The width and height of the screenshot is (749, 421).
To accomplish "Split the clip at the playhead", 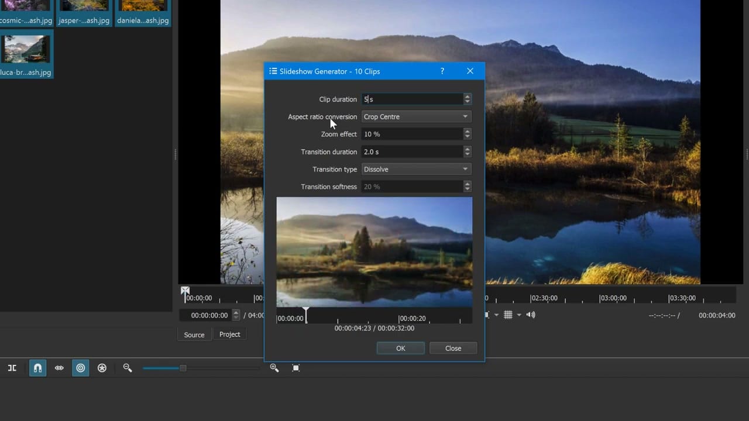I will (12, 368).
